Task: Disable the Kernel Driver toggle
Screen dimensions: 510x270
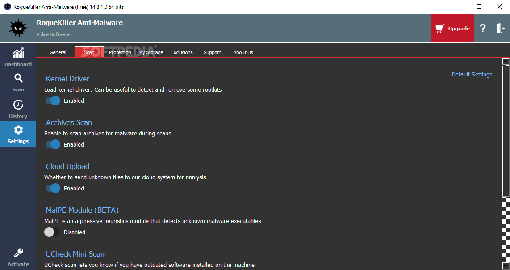Action: point(53,101)
